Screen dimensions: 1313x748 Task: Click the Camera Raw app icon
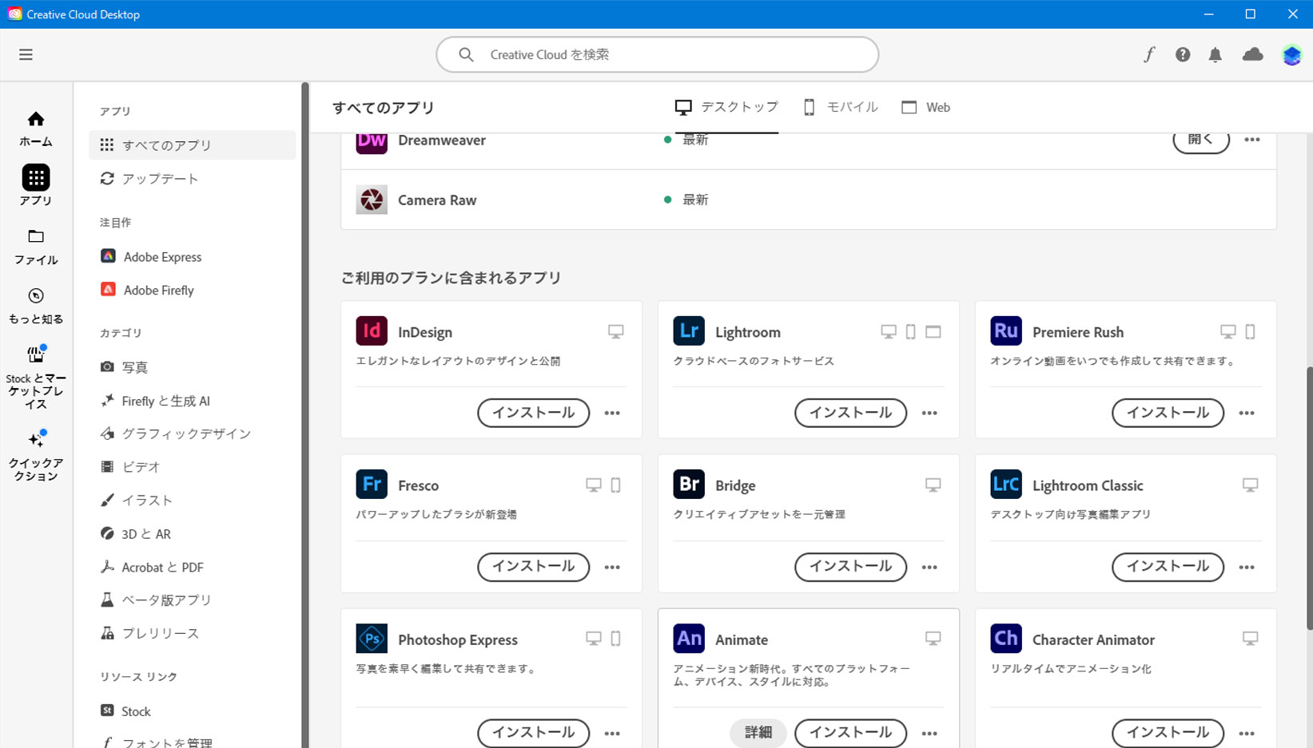tap(372, 200)
